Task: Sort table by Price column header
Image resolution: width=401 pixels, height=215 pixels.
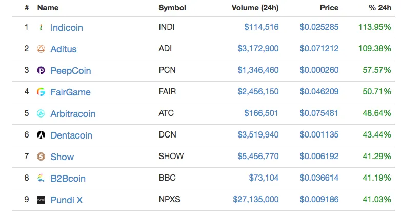Action: 329,8
